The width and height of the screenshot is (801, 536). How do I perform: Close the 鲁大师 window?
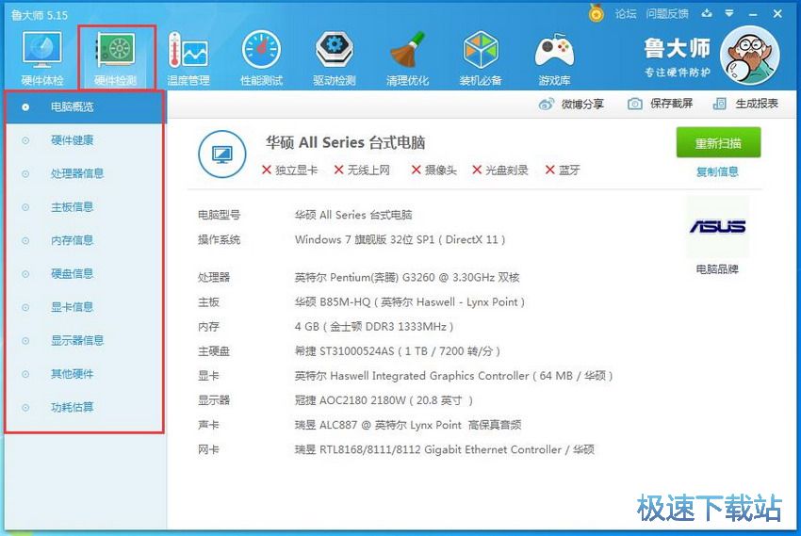coord(777,14)
